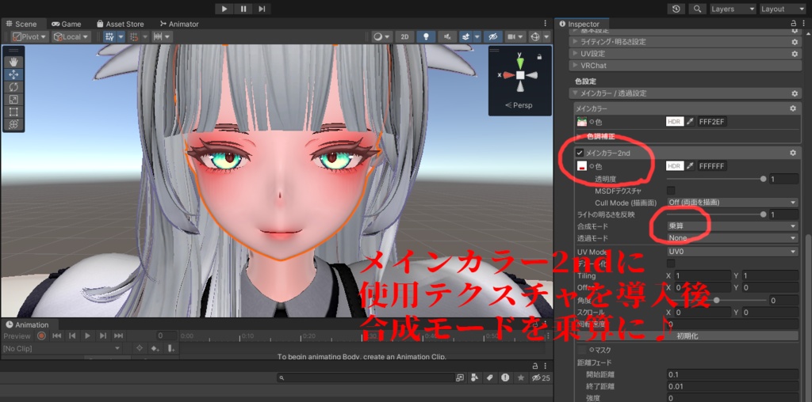Click Add Keyframe in Animation panel

[155, 348]
